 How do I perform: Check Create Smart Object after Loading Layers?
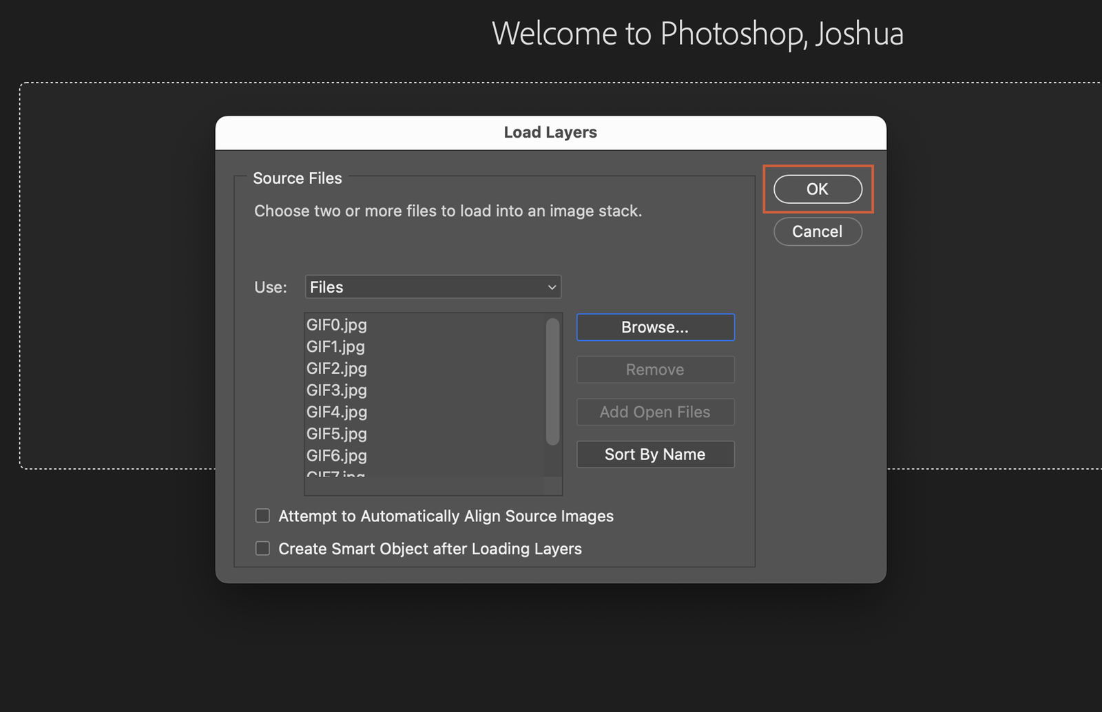pos(262,548)
